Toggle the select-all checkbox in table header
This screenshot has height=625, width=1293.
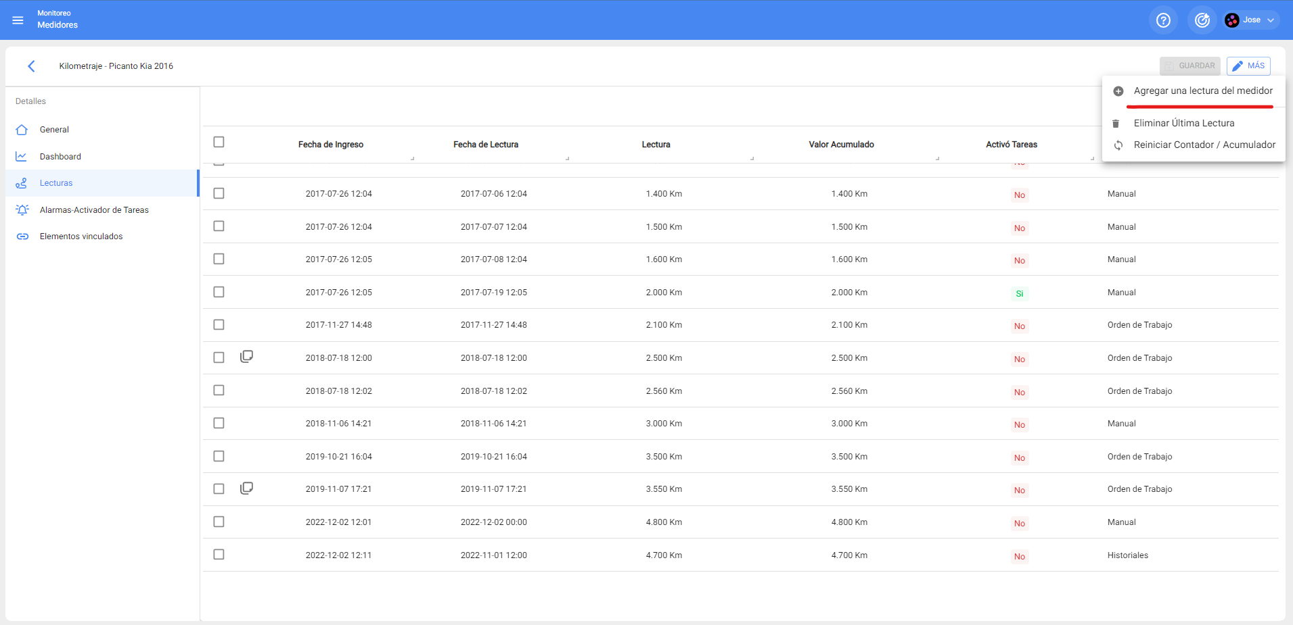click(x=219, y=142)
